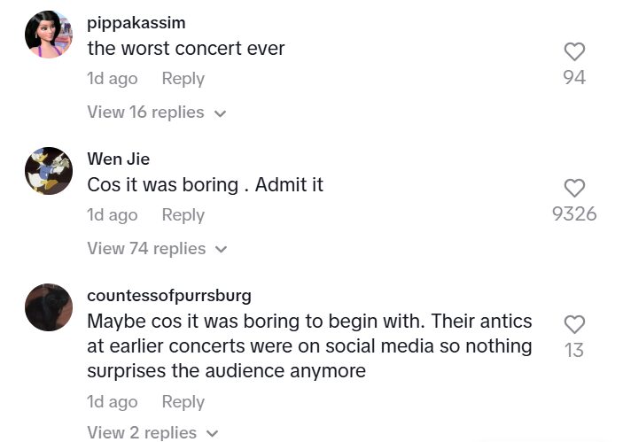Image resolution: width=623 pixels, height=442 pixels.
Task: Like pippakassim's comment with the heart
Action: click(x=574, y=52)
